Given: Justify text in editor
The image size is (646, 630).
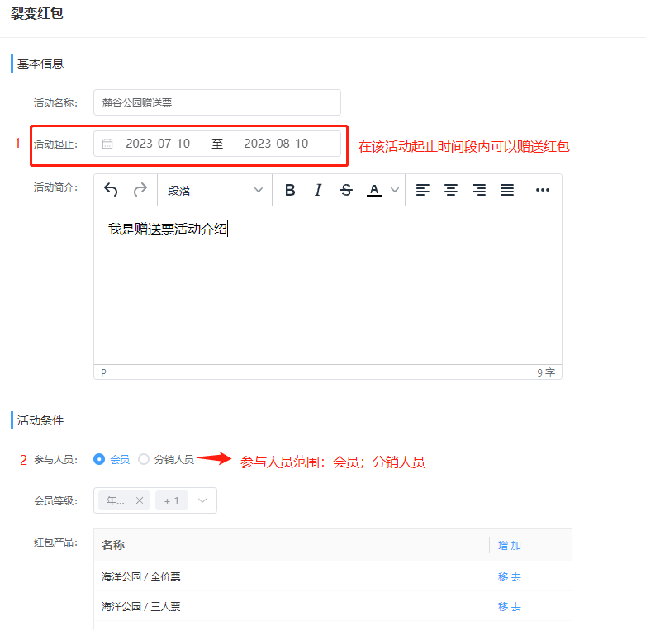Looking at the screenshot, I should coord(507,190).
